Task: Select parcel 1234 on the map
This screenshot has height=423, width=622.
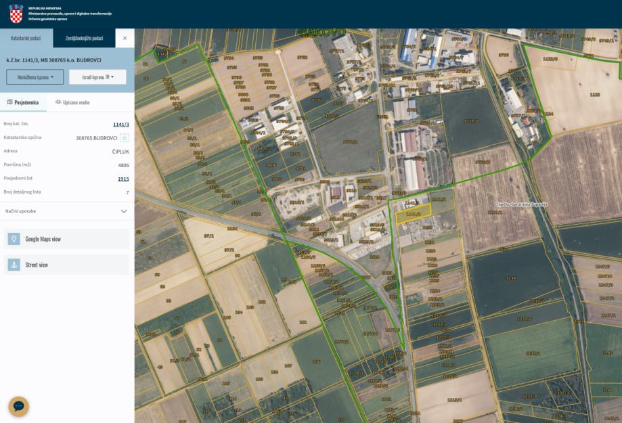Action: pyautogui.click(x=512, y=277)
